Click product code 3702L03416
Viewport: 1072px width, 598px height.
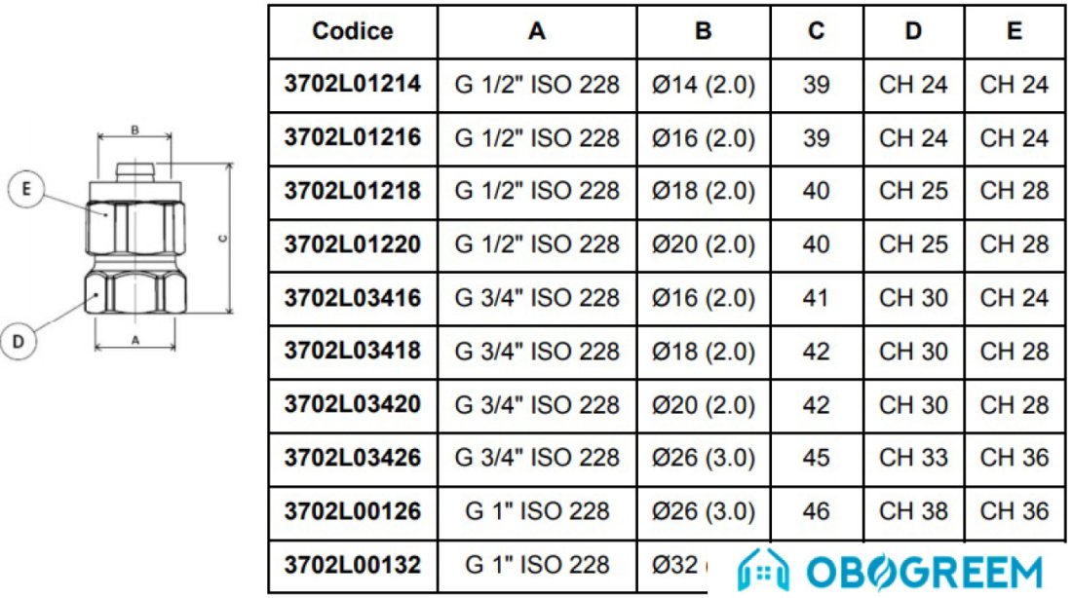pyautogui.click(x=353, y=298)
